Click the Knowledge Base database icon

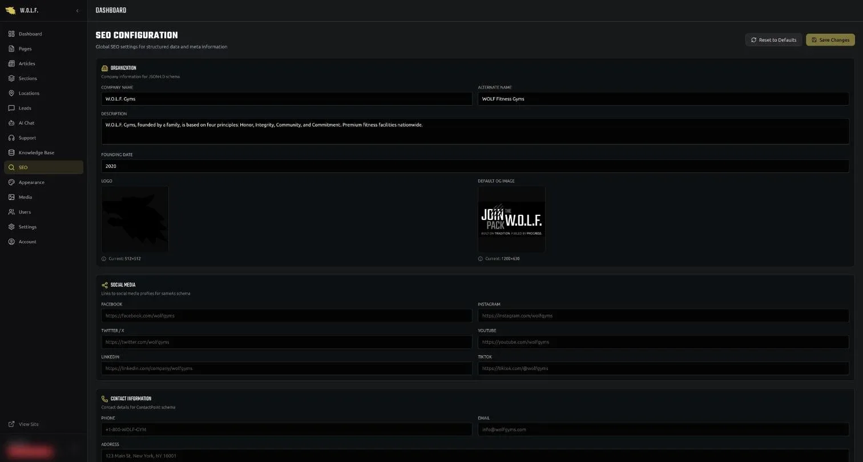[x=11, y=152]
